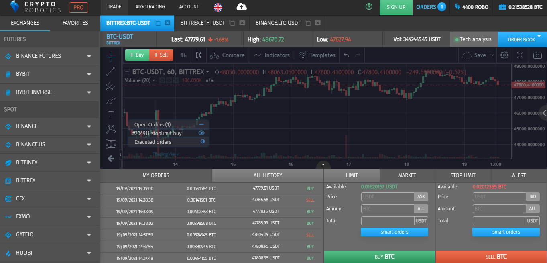The height and width of the screenshot is (263, 547).
Task: Click the Crypto Robotics logo
Action: (x=36, y=7)
